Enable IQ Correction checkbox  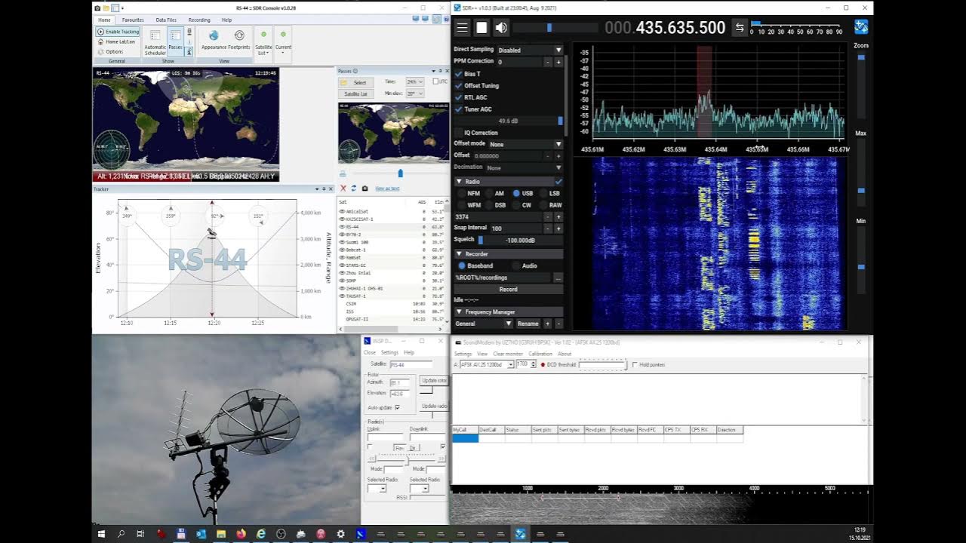tap(458, 133)
